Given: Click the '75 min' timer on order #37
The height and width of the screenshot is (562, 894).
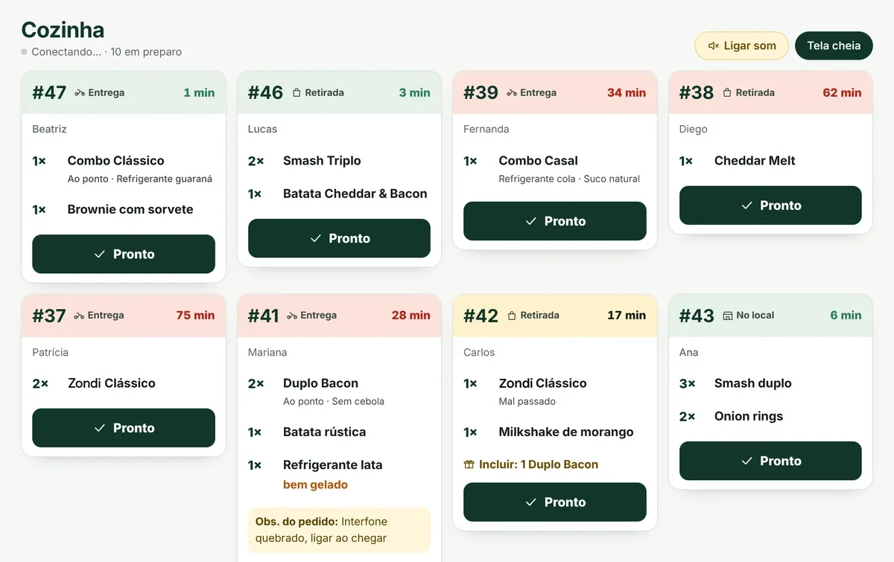Looking at the screenshot, I should click(x=195, y=316).
